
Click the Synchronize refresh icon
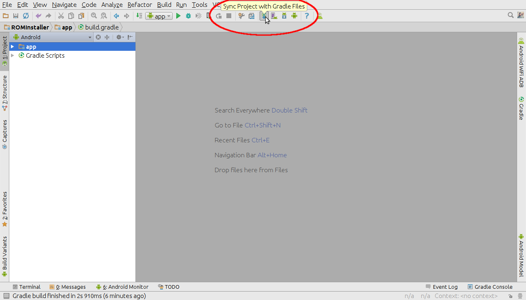coord(26,16)
